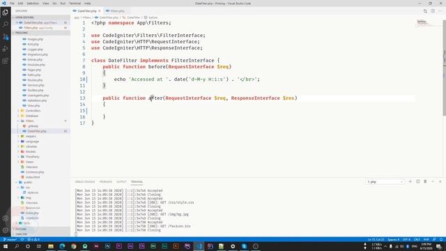Open the Manage gear in activity bar
This screenshot has height=251, width=446.
(5, 230)
